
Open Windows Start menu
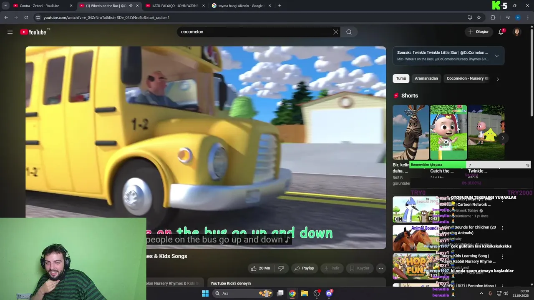pyautogui.click(x=205, y=293)
